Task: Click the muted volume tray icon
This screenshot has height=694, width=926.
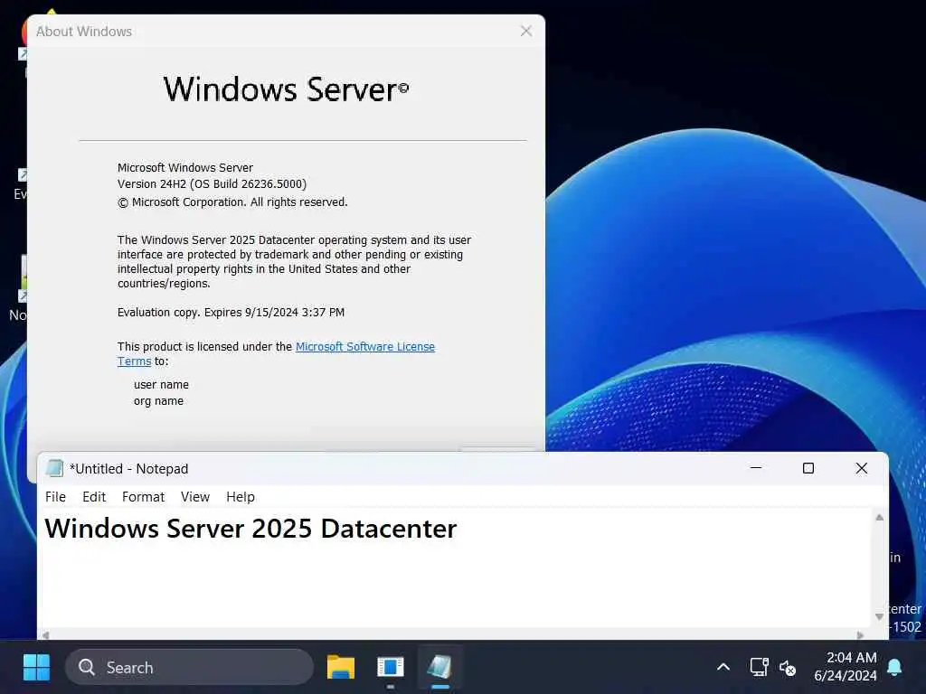Action: pyautogui.click(x=788, y=668)
